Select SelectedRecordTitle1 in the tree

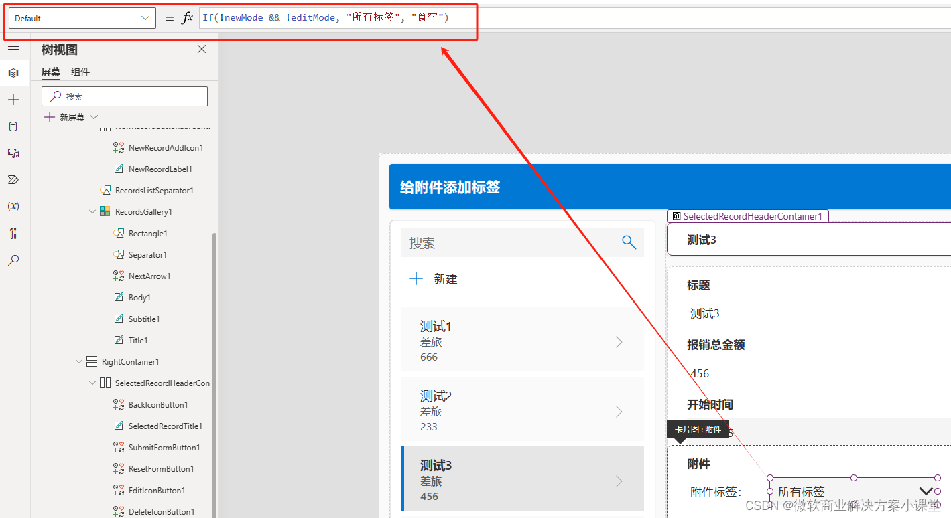coord(166,426)
